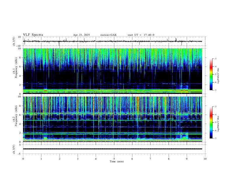Click ch.1 color scale '-3' tick label

coord(215,59)
